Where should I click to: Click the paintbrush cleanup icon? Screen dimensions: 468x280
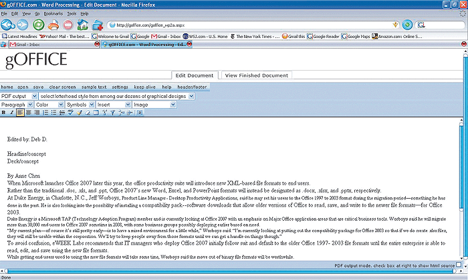pyautogui.click(x=79, y=113)
